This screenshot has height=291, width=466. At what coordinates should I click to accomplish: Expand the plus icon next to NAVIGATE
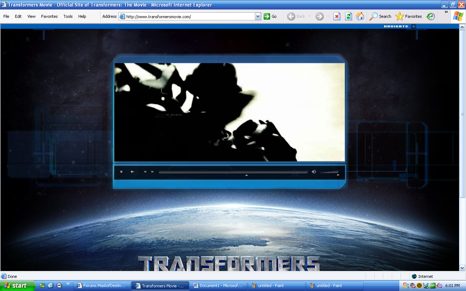tap(414, 26)
